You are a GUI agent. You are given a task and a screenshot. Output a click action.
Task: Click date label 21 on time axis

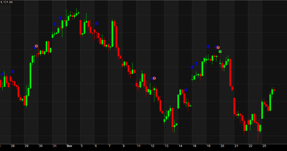click(236, 146)
